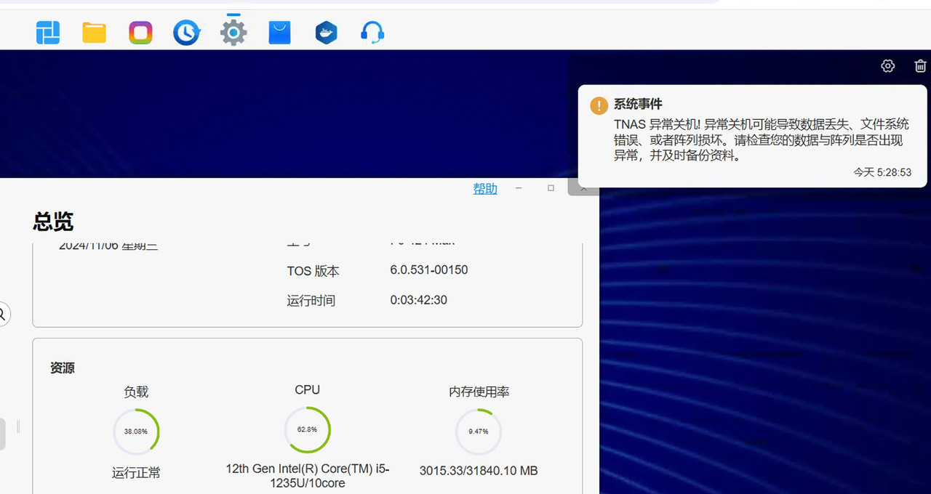
Task: Launch the Docker whale icon
Action: pos(327,33)
